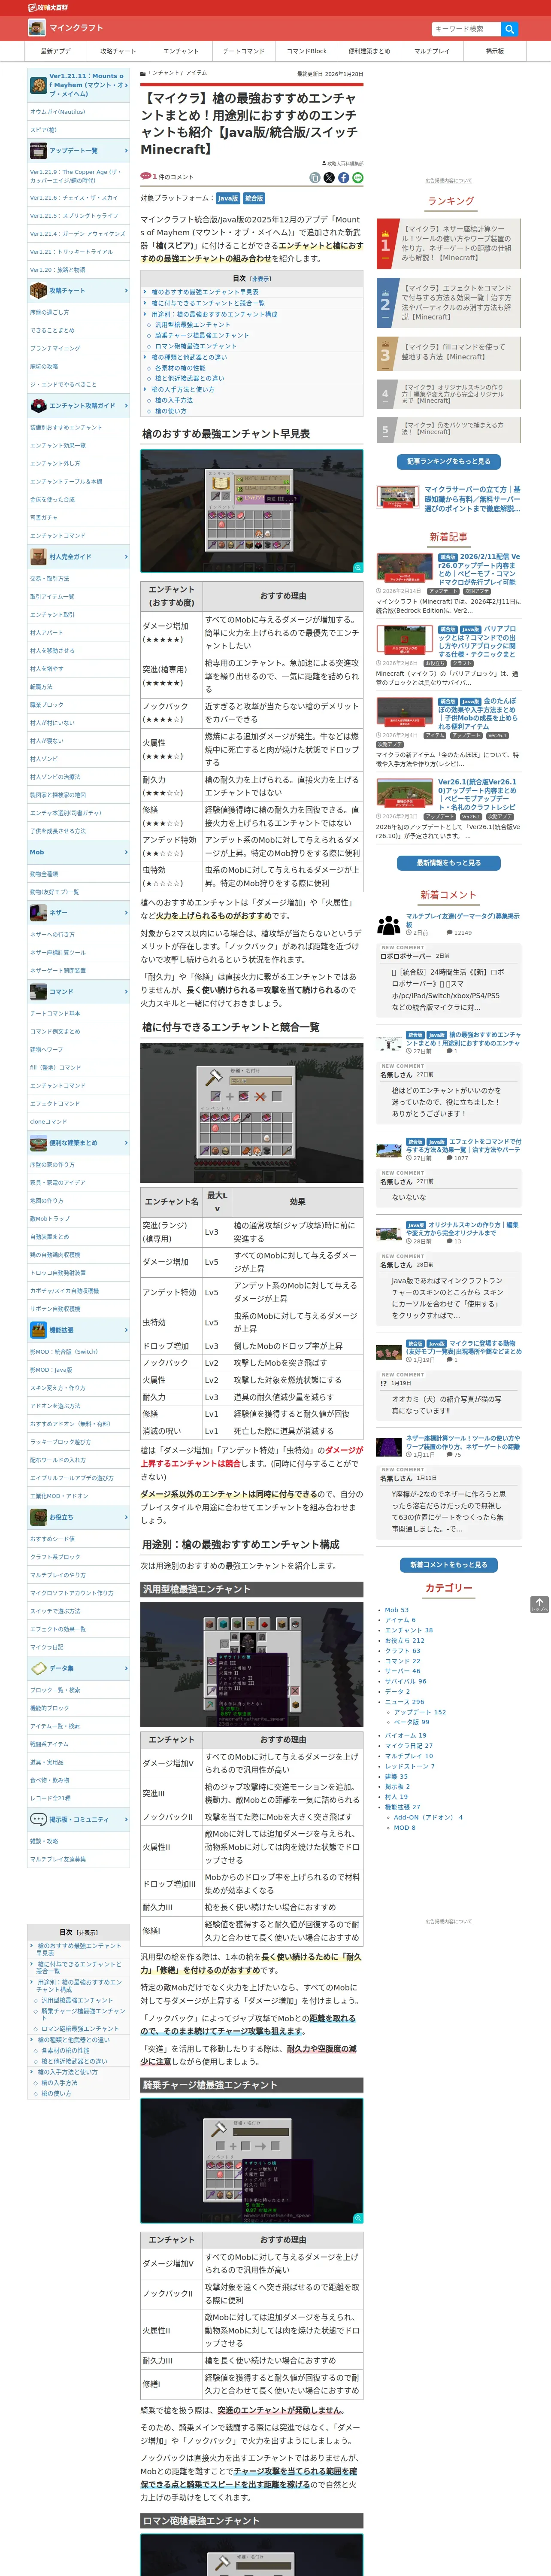Click the 村人完全ガイド sidebar icon
This screenshot has width=551, height=2576.
pos(38,557)
